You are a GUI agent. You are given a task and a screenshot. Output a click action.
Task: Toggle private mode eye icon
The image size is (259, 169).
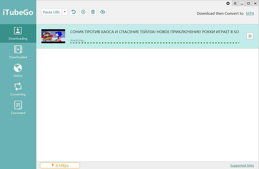pyautogui.click(x=103, y=12)
